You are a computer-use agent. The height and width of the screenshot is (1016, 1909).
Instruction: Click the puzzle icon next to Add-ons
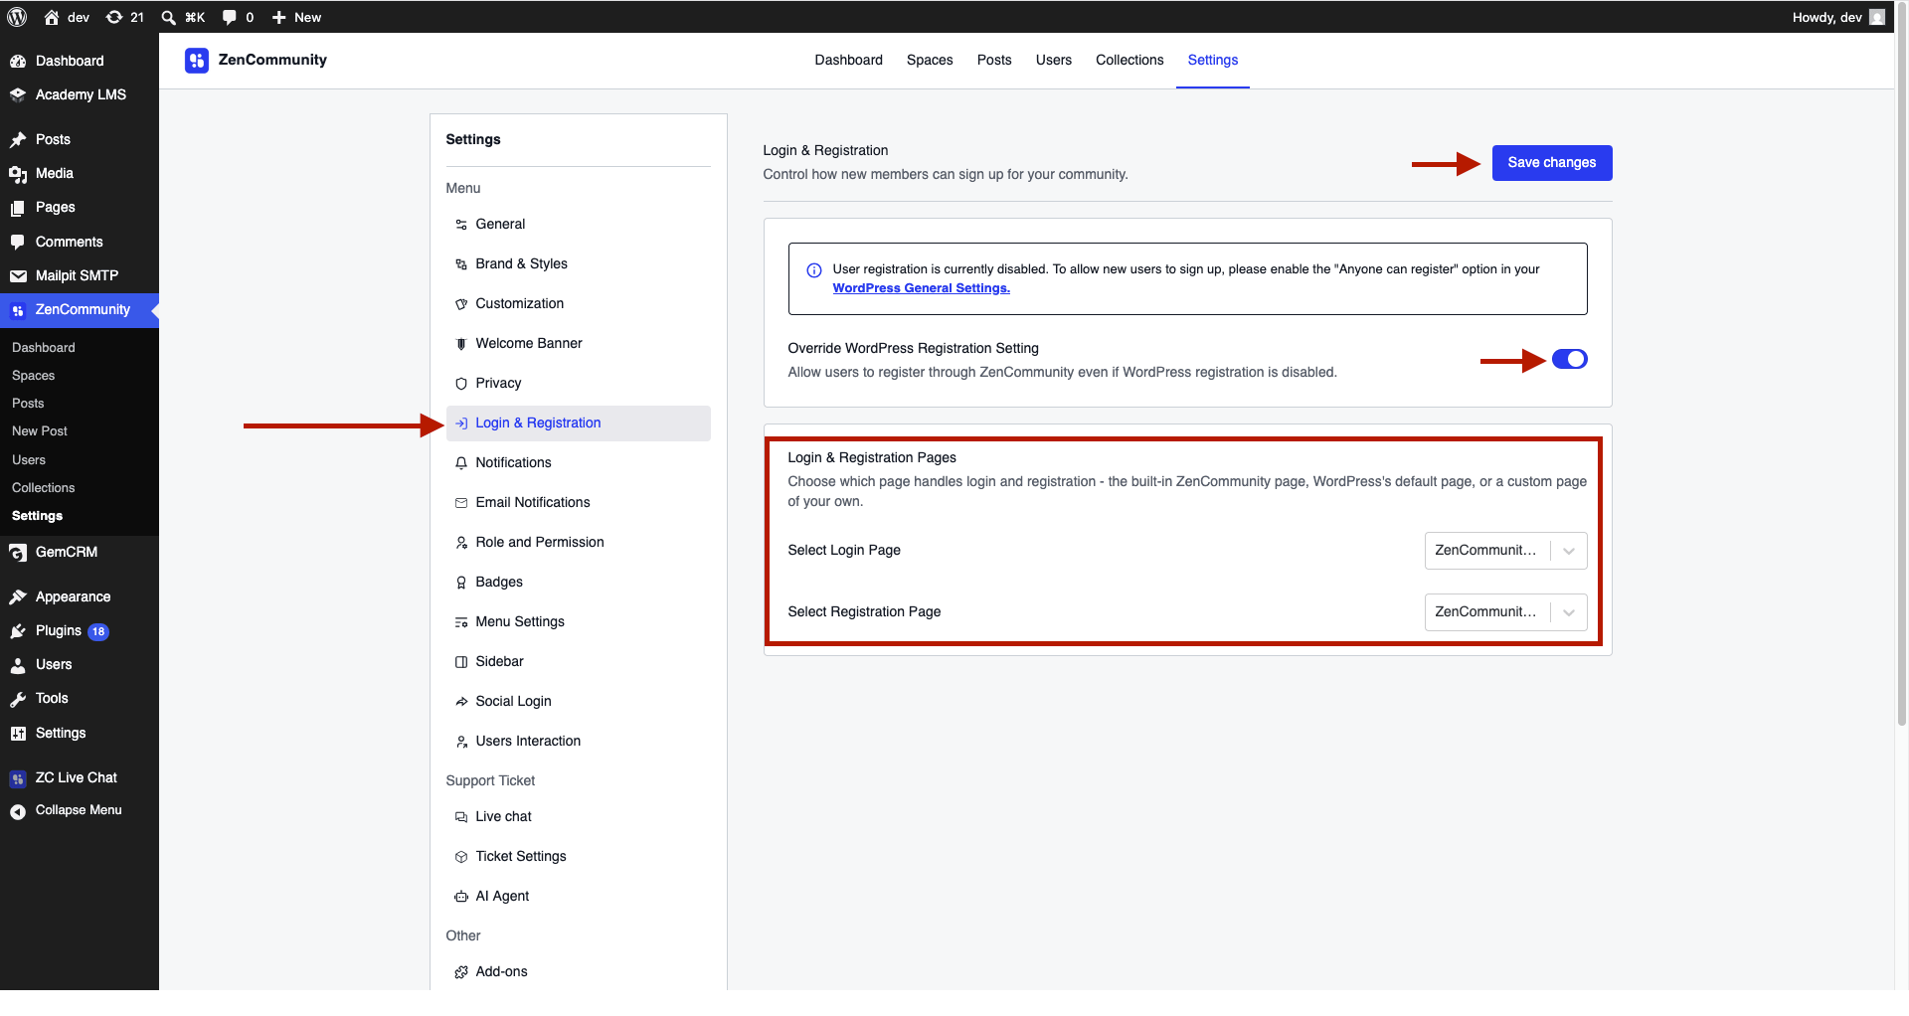click(461, 972)
